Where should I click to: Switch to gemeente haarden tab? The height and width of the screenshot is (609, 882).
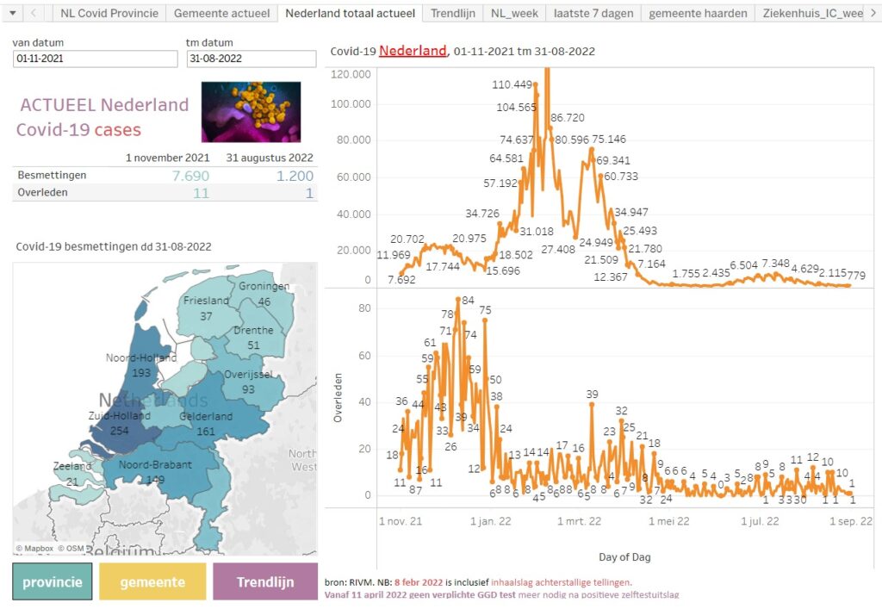698,13
